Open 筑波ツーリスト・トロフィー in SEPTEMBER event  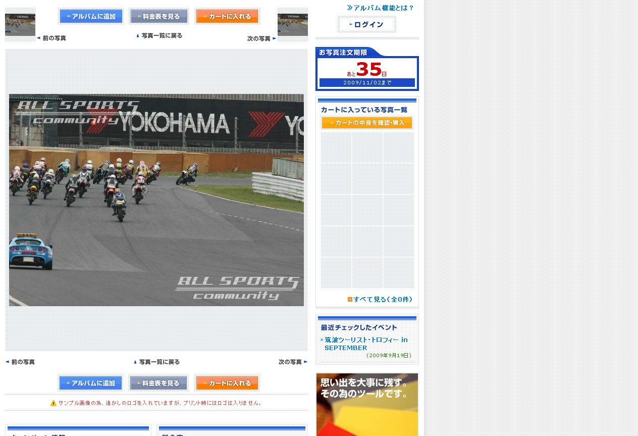(366, 344)
